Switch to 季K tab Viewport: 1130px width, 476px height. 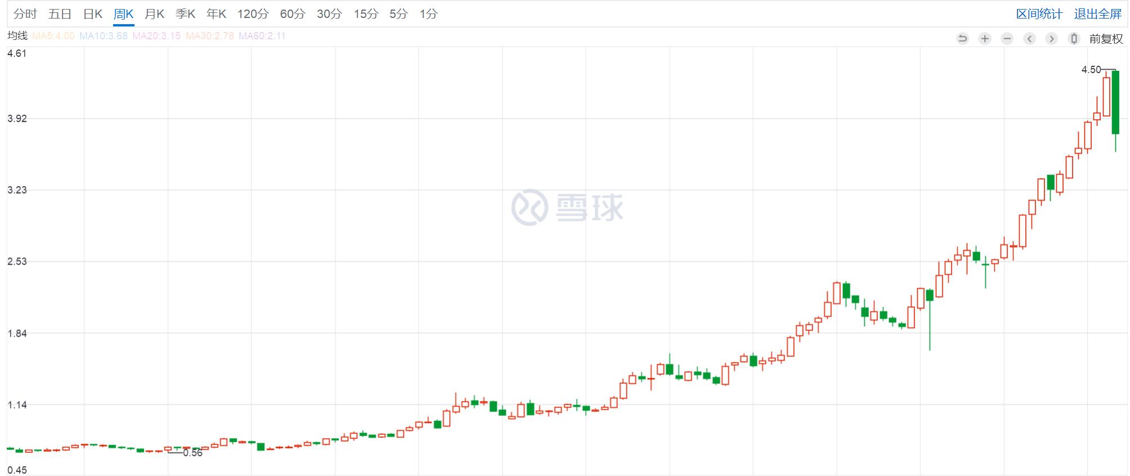tap(185, 14)
